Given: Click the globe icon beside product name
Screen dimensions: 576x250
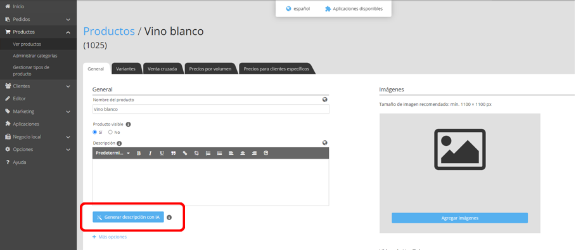Looking at the screenshot, I should pyautogui.click(x=324, y=99).
